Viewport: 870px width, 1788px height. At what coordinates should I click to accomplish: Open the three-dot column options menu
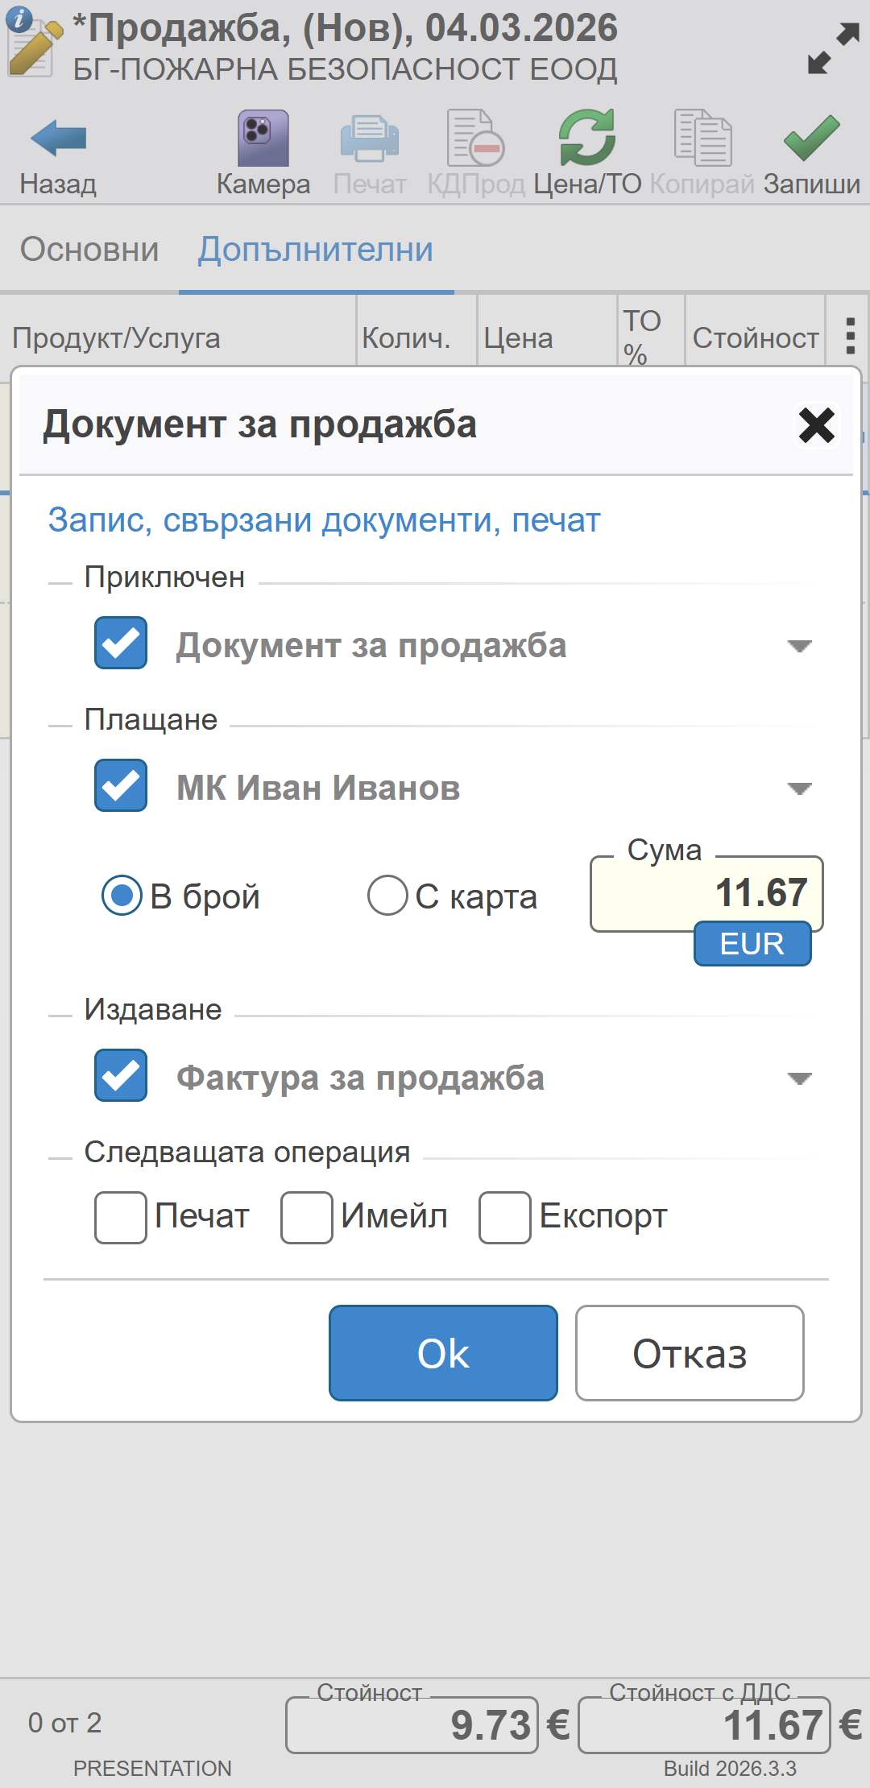tap(850, 336)
